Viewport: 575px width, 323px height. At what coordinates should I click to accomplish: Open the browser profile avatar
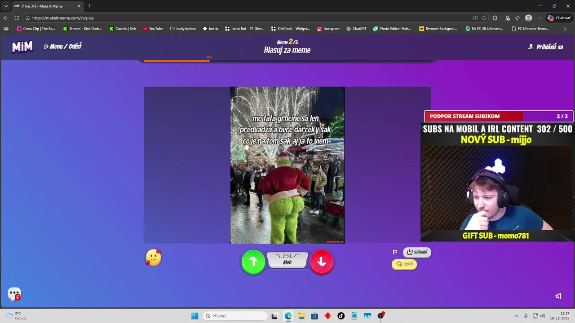(529, 18)
